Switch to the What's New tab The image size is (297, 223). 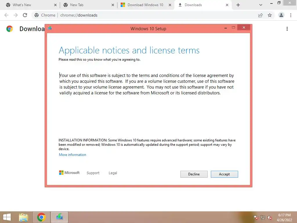pos(31,5)
